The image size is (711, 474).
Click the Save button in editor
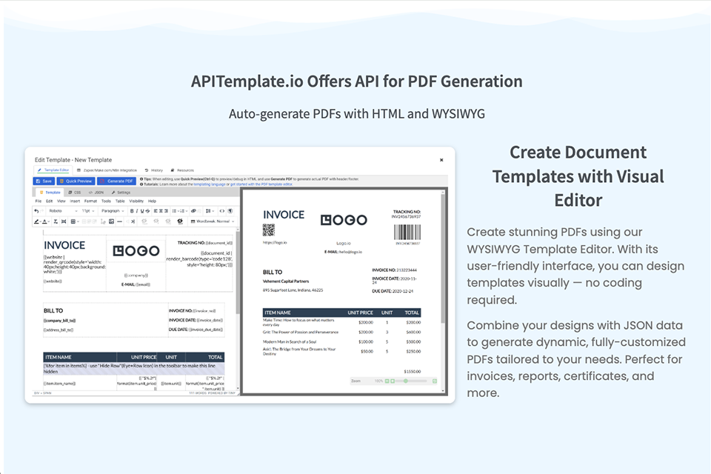point(44,181)
